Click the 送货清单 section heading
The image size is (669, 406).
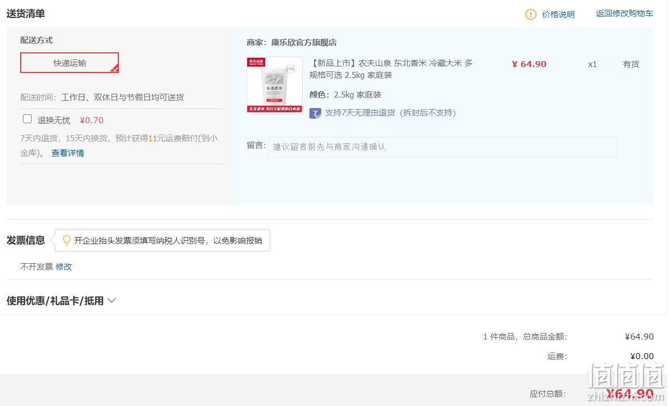(x=26, y=14)
